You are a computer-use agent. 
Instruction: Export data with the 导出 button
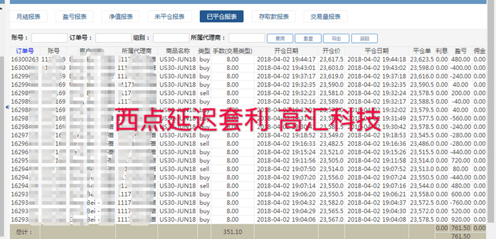coord(336,38)
